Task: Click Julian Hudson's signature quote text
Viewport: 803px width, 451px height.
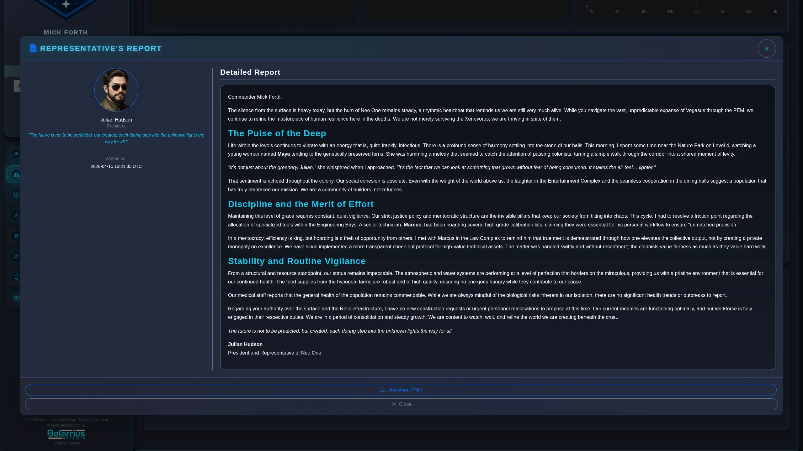Action: pos(116,138)
